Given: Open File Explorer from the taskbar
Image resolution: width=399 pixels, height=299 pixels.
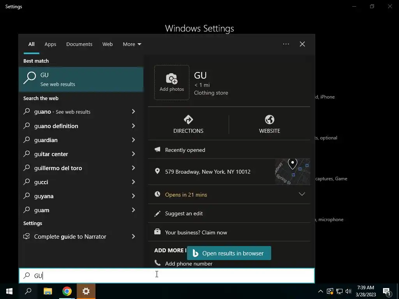Looking at the screenshot, I should pos(48,291).
